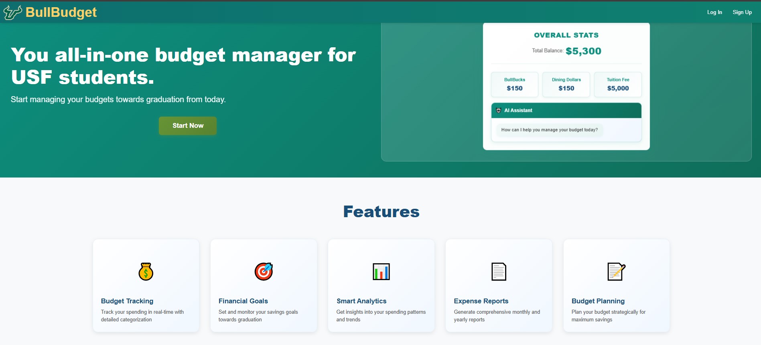The image size is (761, 345).
Task: Click the Features section heading
Action: 381,212
